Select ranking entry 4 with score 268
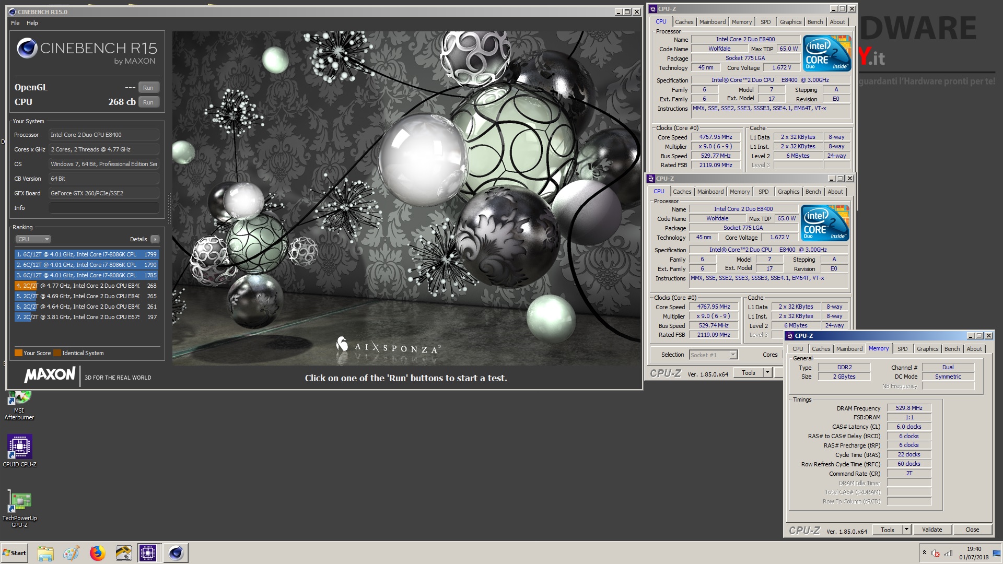The width and height of the screenshot is (1003, 564). tap(87, 286)
